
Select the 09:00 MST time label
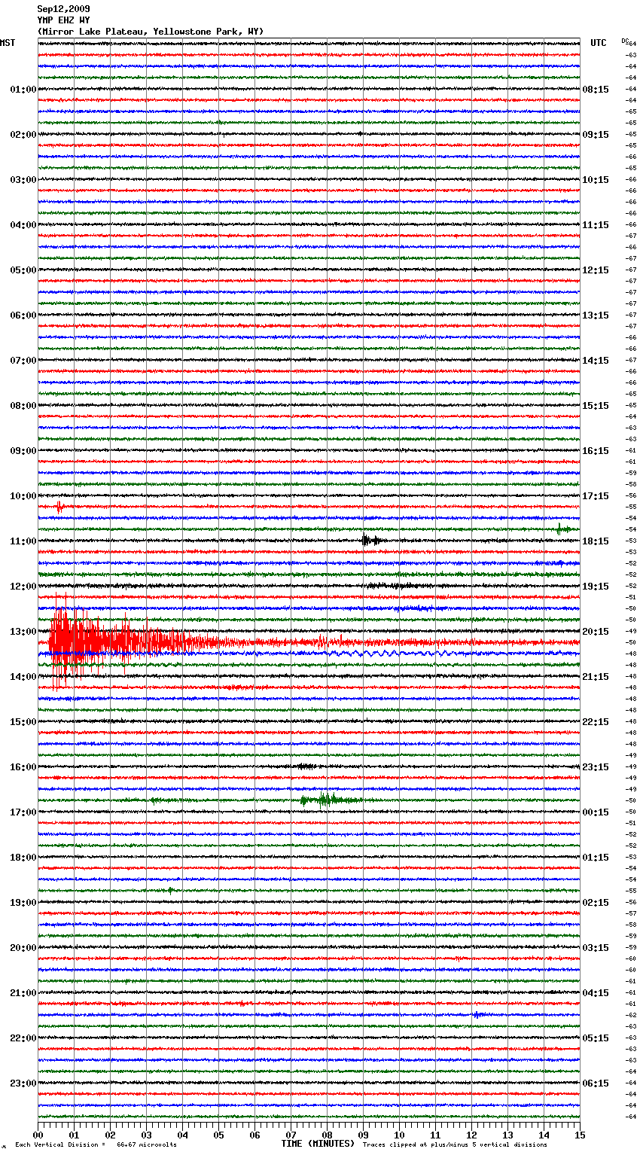point(23,451)
